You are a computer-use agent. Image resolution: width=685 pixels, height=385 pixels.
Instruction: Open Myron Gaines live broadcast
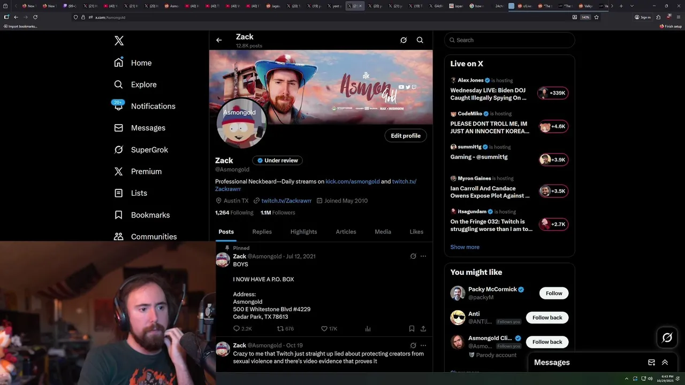coord(509,189)
